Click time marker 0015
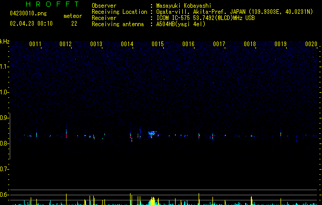The image size is (322, 205). point(158,44)
